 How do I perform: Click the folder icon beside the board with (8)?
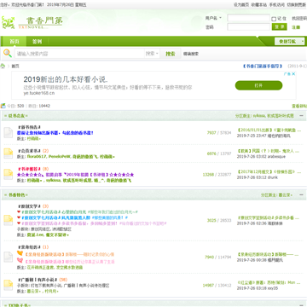(8, 174)
